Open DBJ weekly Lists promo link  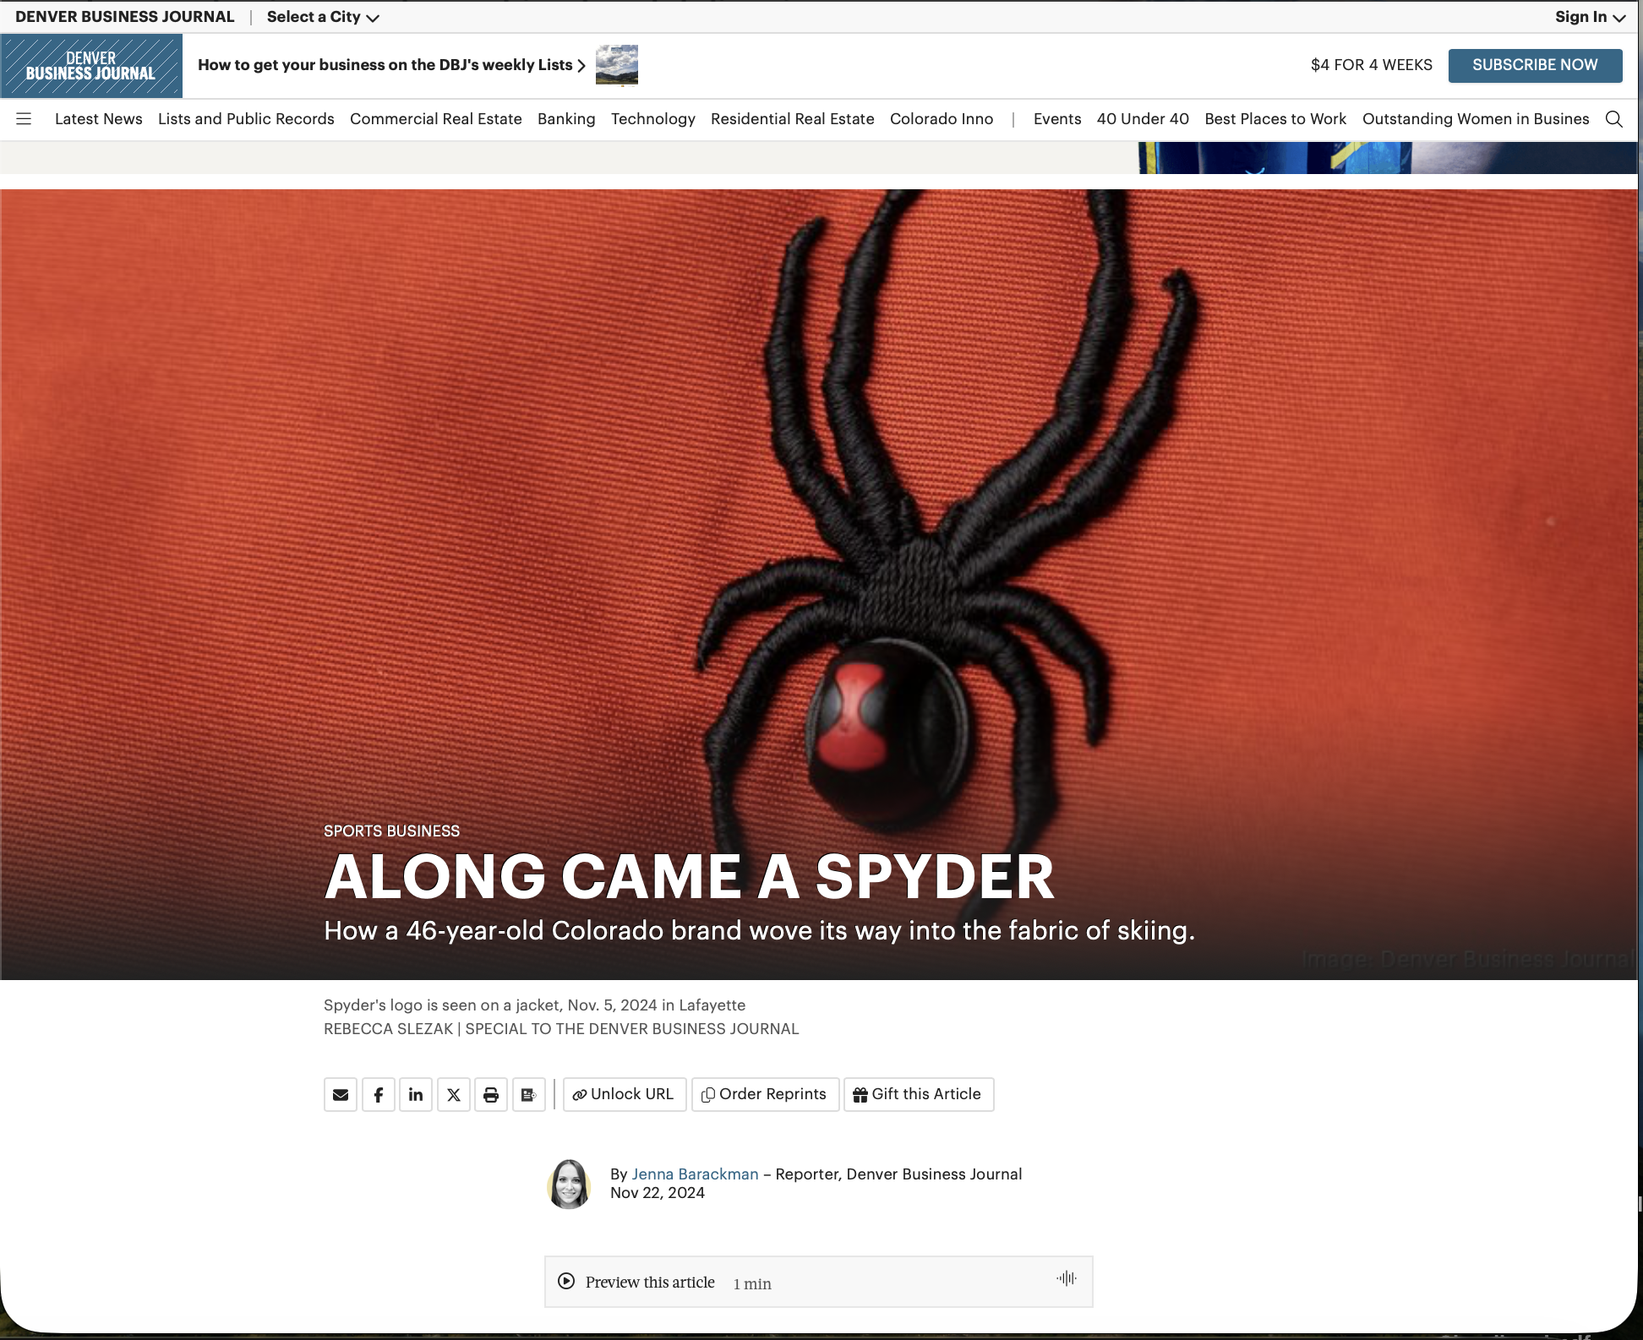(391, 65)
